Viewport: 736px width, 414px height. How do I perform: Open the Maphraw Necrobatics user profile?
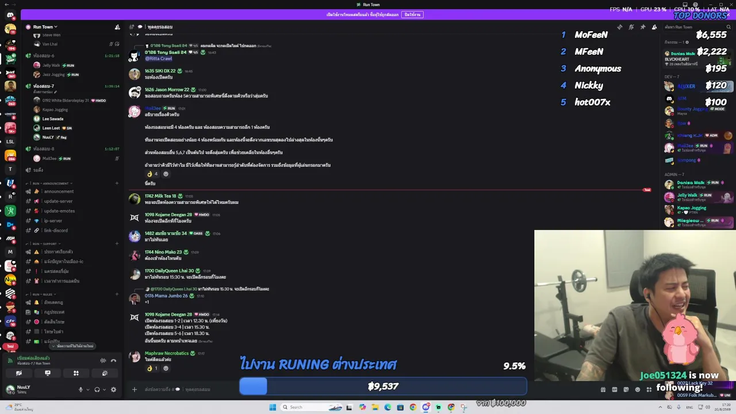coord(166,353)
